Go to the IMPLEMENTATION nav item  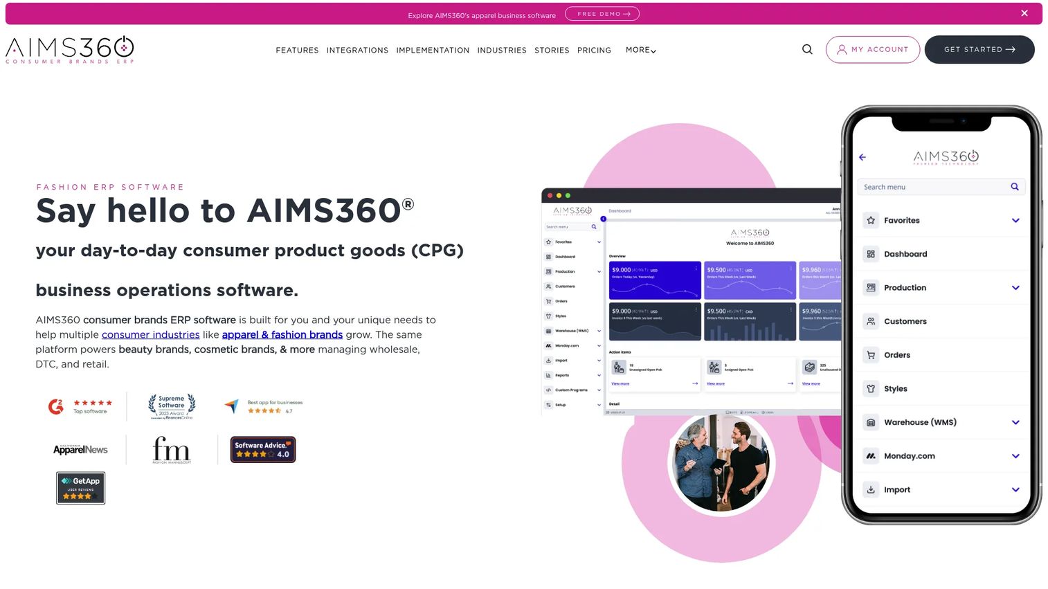tap(433, 51)
